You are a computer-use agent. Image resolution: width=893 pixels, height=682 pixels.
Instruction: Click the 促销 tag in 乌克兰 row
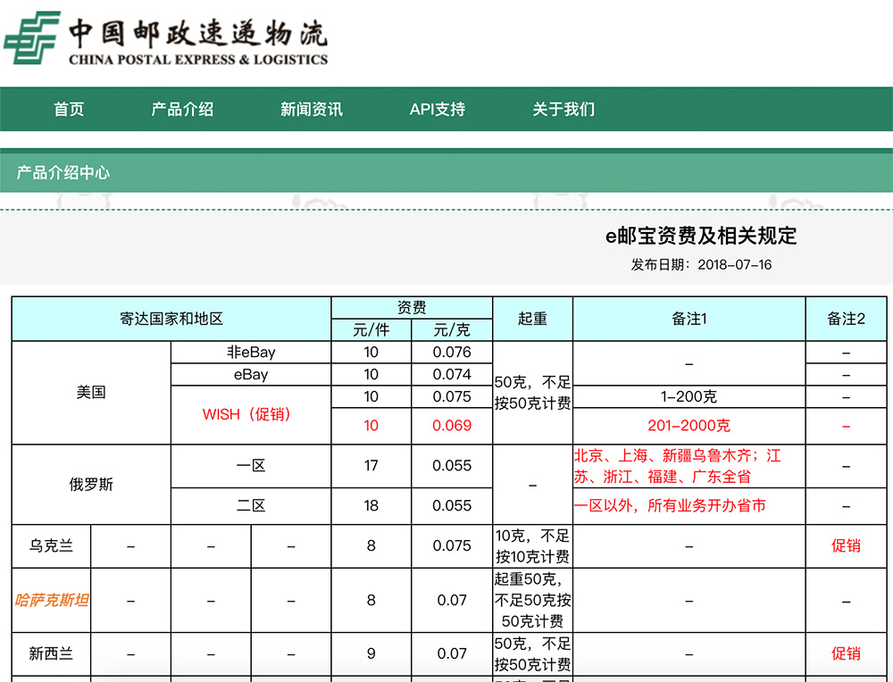(x=847, y=546)
